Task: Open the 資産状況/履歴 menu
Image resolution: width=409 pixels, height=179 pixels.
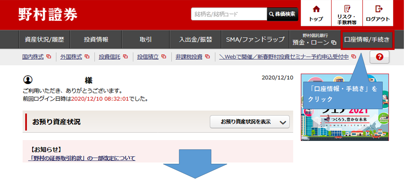Action: tap(44, 39)
